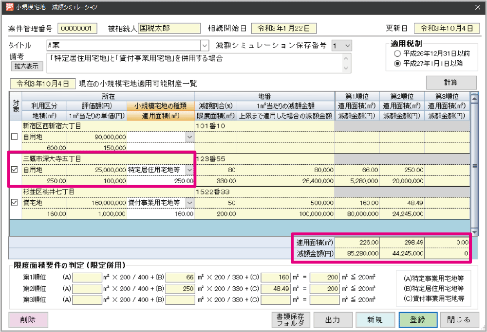Open the empty type dropdown for 新宿区 row
The width and height of the screenshot is (487, 332).
click(x=189, y=138)
